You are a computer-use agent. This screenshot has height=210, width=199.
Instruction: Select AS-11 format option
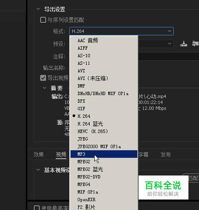coord(104,63)
